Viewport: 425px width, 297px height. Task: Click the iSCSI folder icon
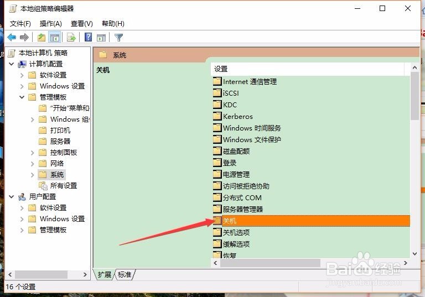click(217, 93)
